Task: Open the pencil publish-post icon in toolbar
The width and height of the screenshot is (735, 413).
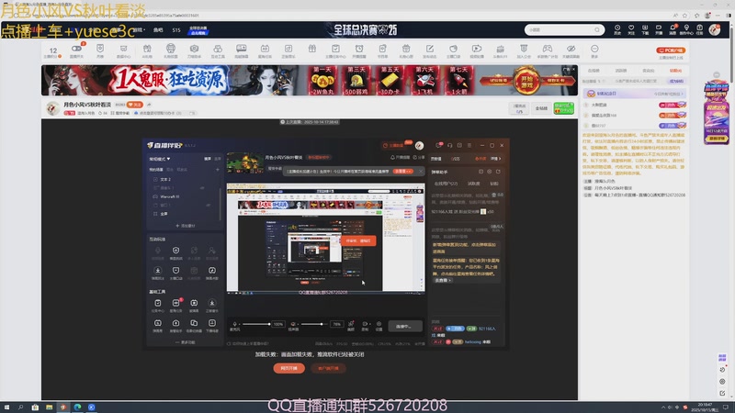Action: click(x=429, y=49)
